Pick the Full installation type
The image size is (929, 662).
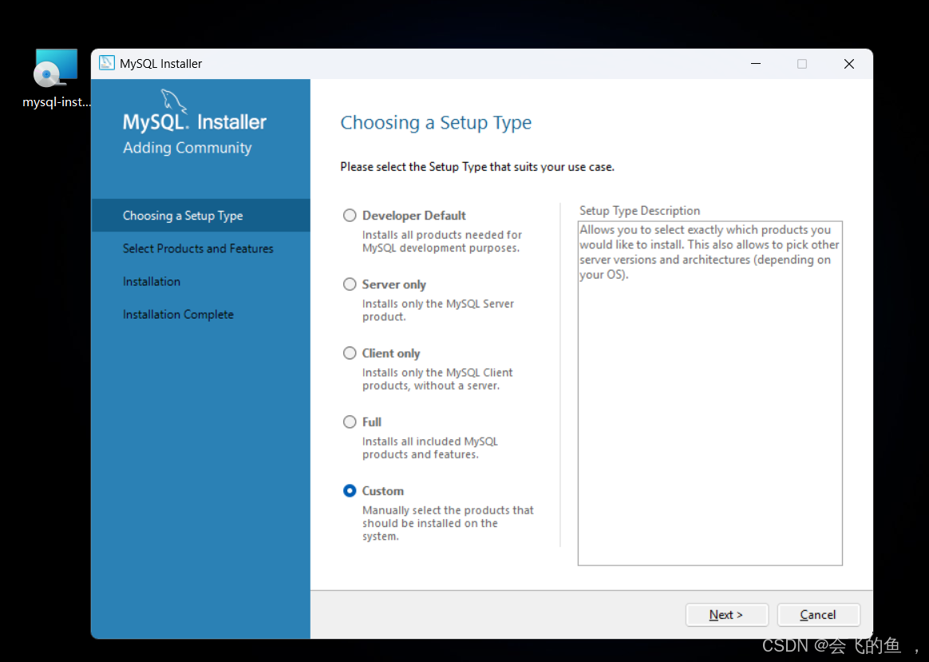pyautogui.click(x=350, y=422)
